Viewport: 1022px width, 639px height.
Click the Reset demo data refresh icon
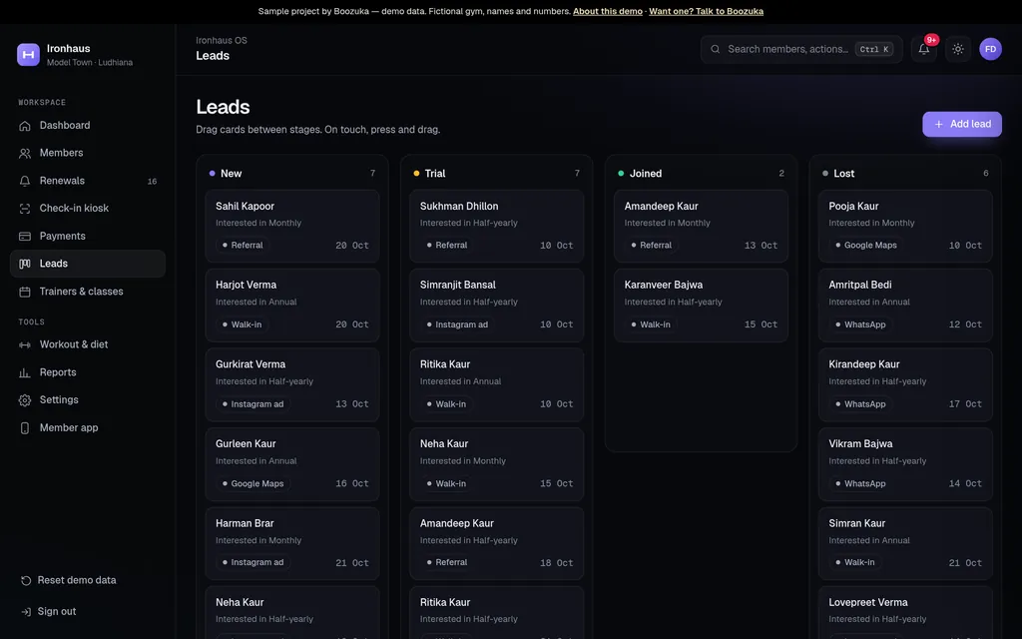point(26,580)
